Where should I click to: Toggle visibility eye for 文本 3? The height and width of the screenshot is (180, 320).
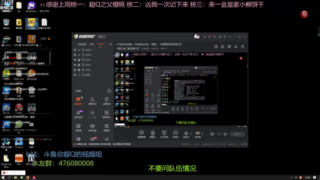[x=75, y=65]
